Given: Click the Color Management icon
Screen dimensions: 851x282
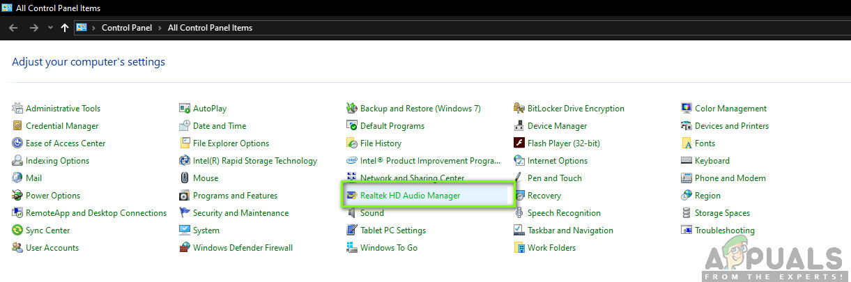Looking at the screenshot, I should (x=687, y=109).
